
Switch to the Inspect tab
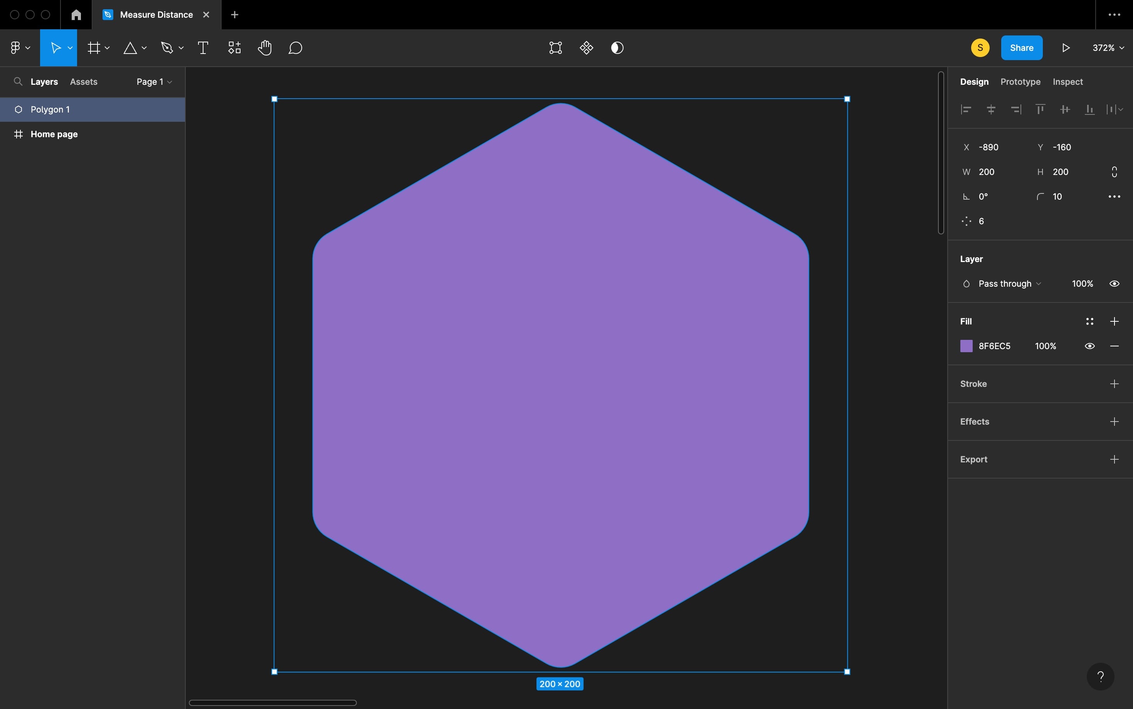click(1067, 82)
